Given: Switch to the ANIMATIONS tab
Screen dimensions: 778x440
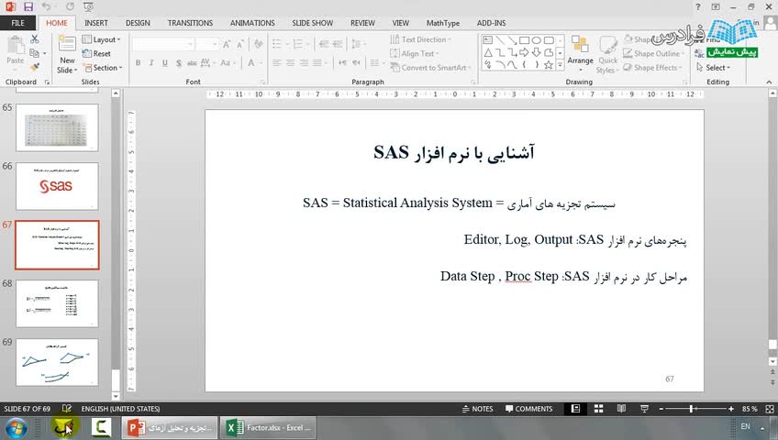Looking at the screenshot, I should click(x=252, y=23).
